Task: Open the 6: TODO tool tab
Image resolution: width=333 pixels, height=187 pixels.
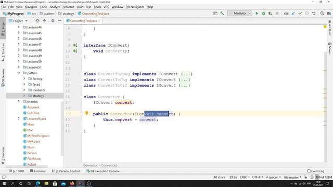Action: click(17, 171)
